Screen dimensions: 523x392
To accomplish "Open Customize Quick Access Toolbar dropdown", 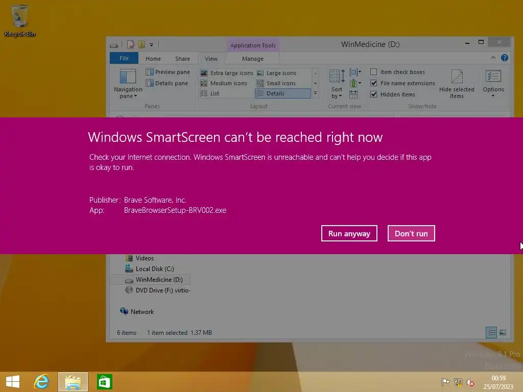I will [x=151, y=45].
